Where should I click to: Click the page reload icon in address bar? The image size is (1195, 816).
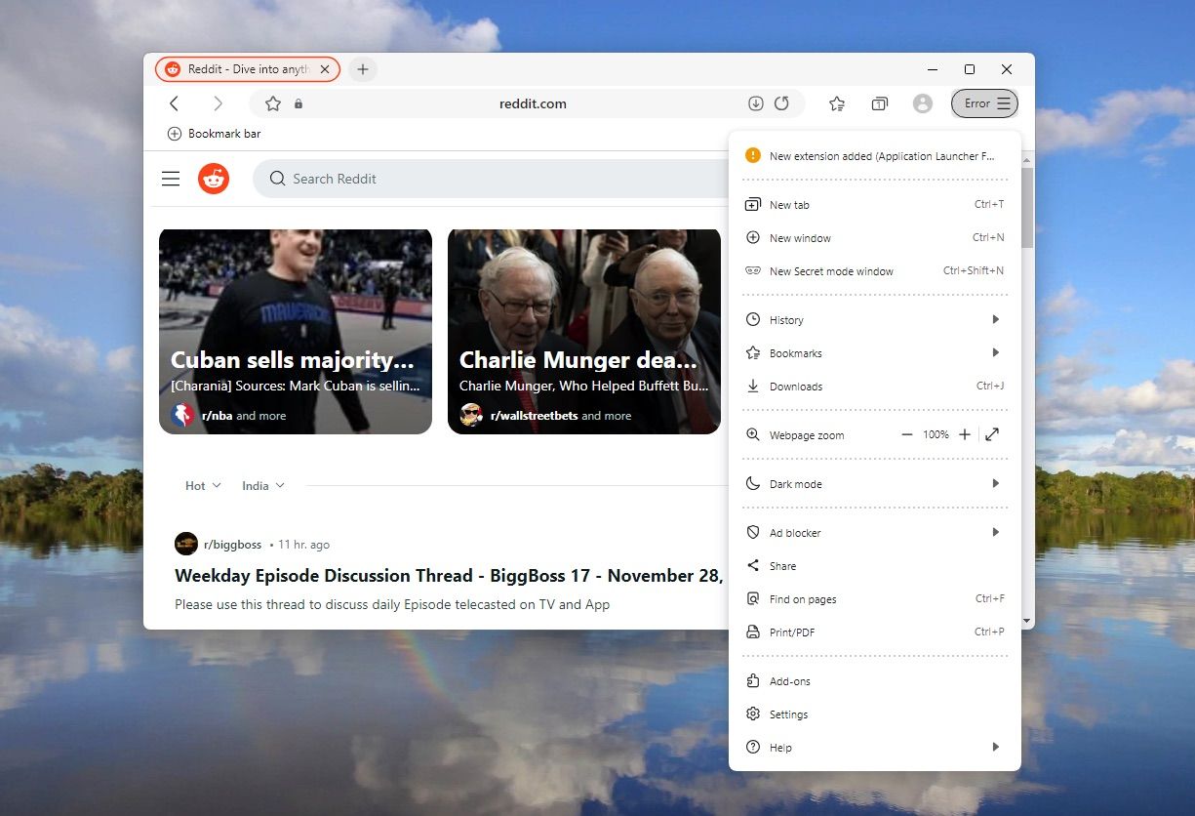781,102
